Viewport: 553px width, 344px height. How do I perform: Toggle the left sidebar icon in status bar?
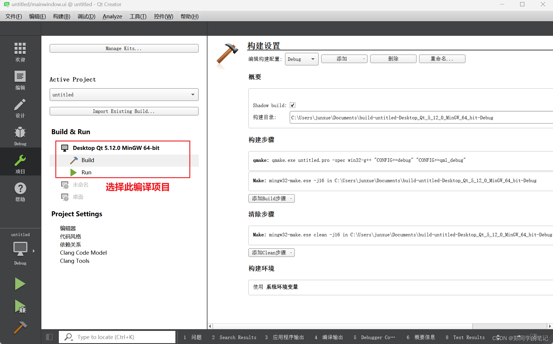[x=49, y=337]
